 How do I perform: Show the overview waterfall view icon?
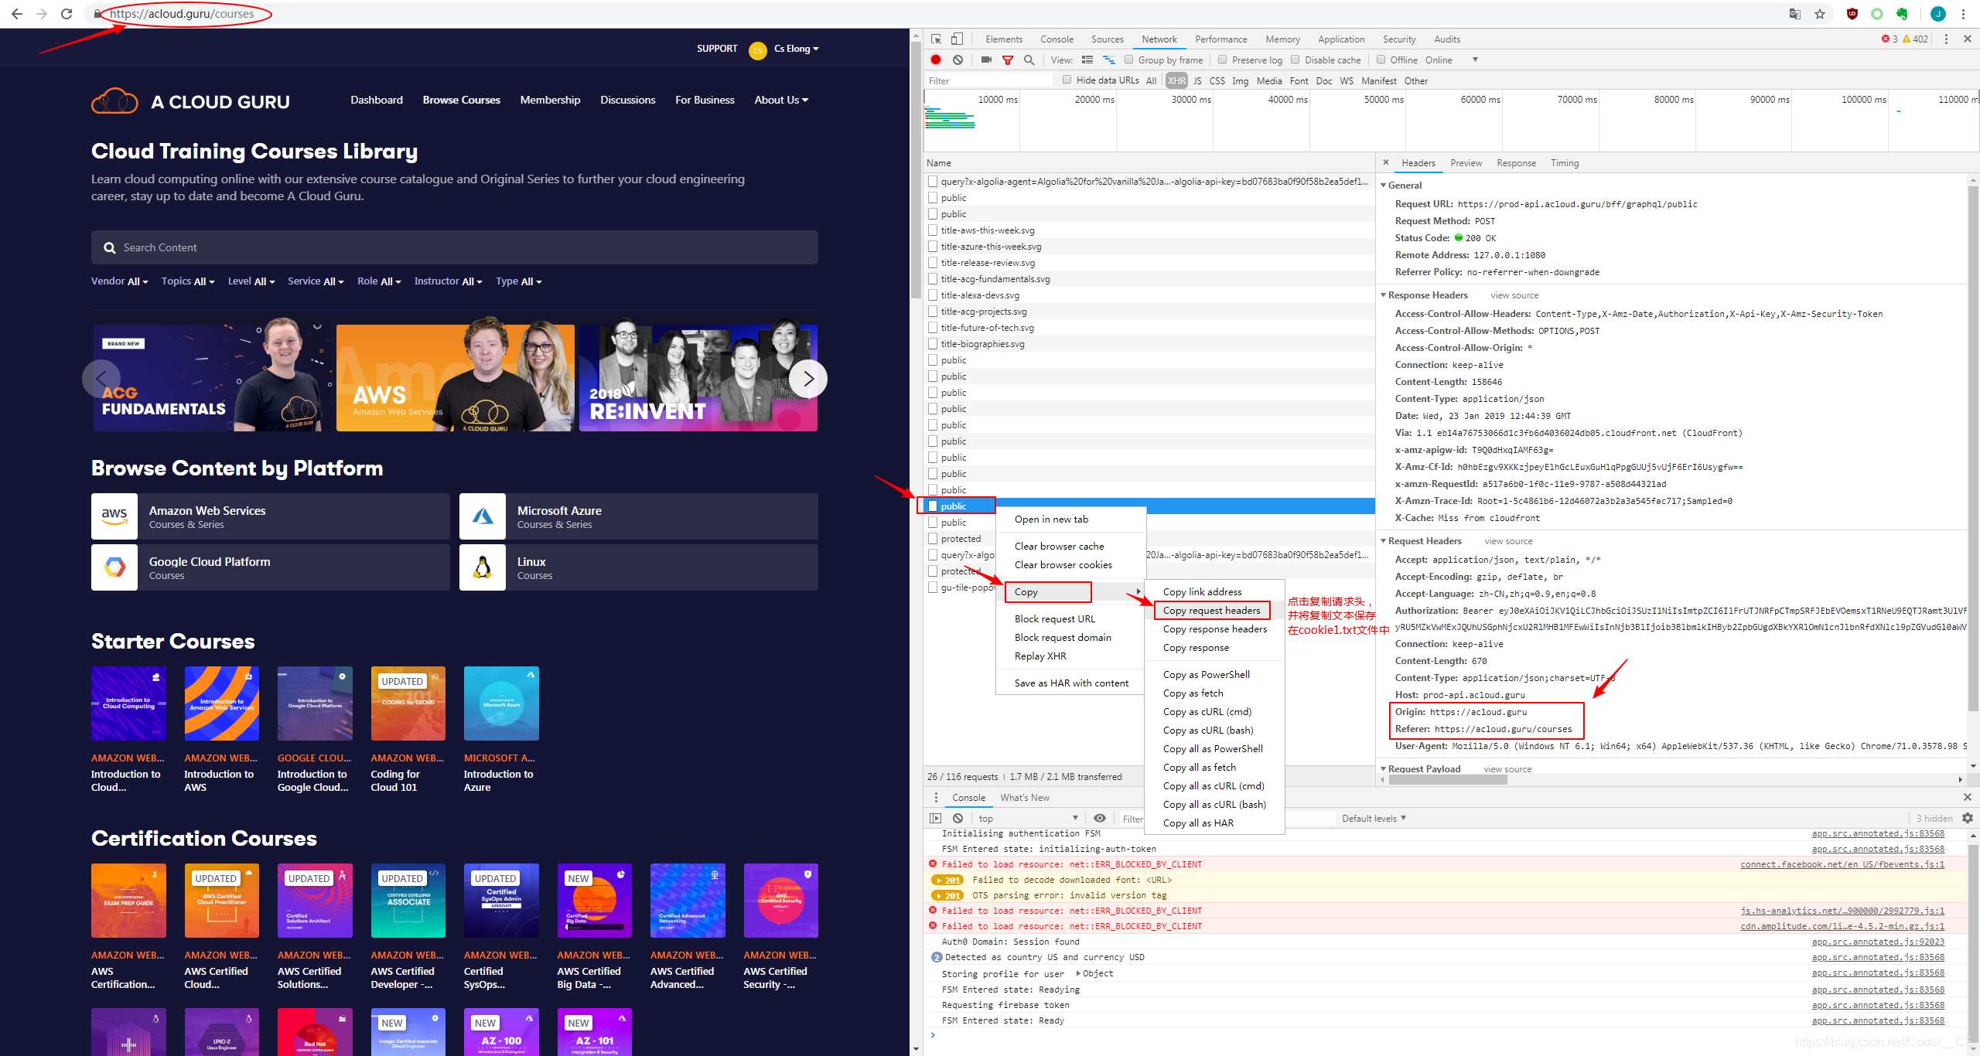pos(1108,60)
